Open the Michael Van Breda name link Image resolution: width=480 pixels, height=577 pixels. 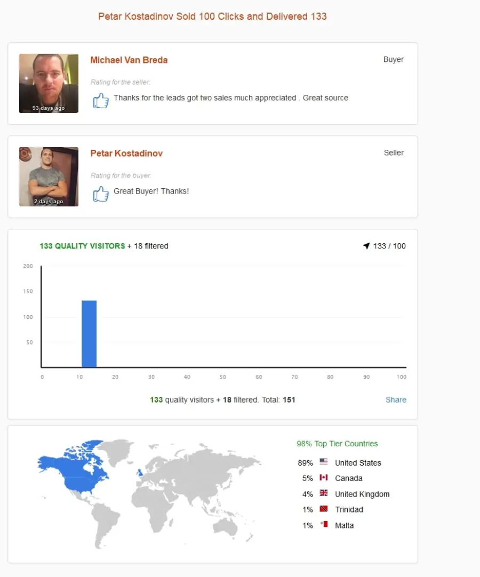[129, 60]
